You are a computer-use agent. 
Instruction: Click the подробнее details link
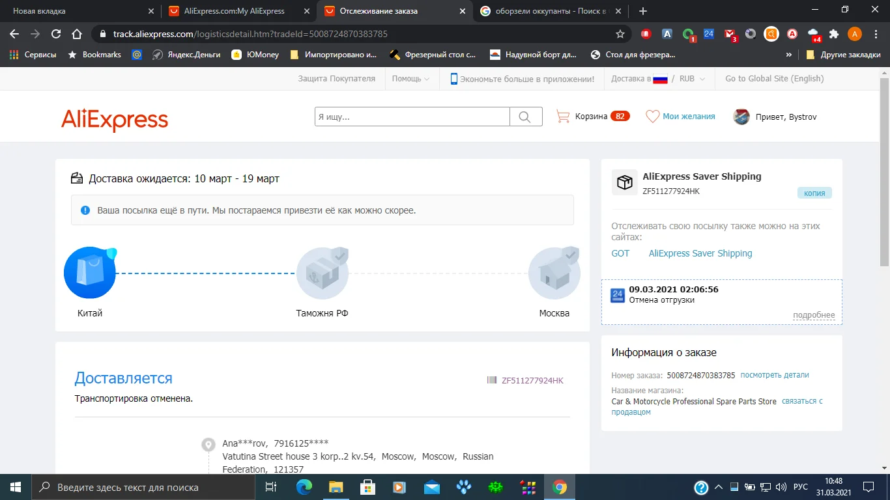click(814, 315)
